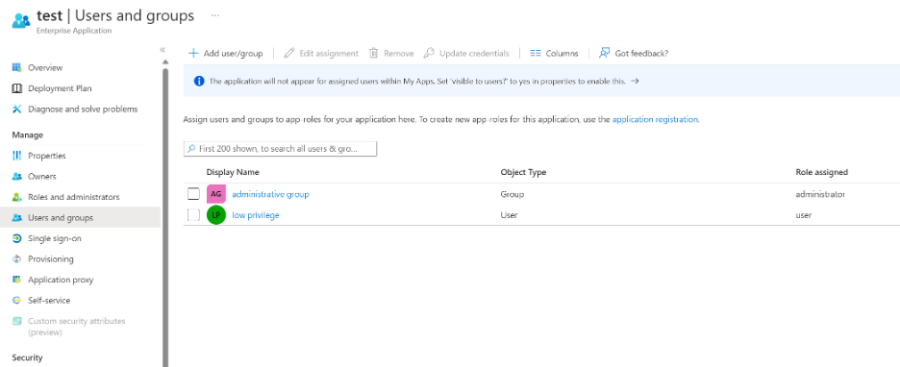
Task: Click the Provisioning icon
Action: click(16, 259)
